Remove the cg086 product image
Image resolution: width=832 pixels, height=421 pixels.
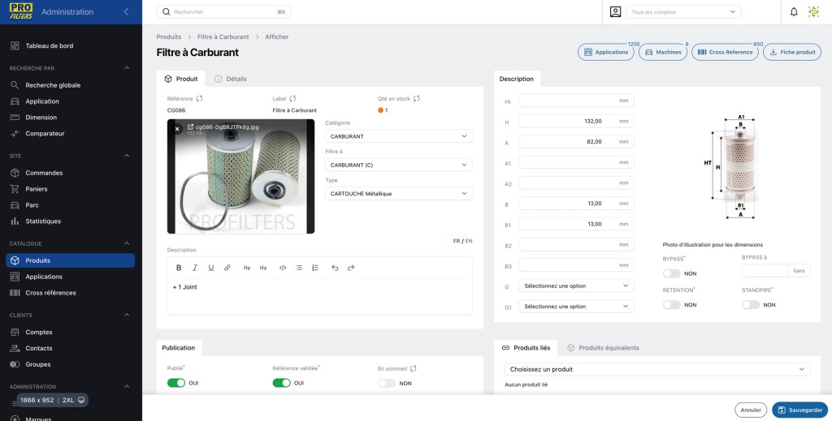[x=177, y=129]
